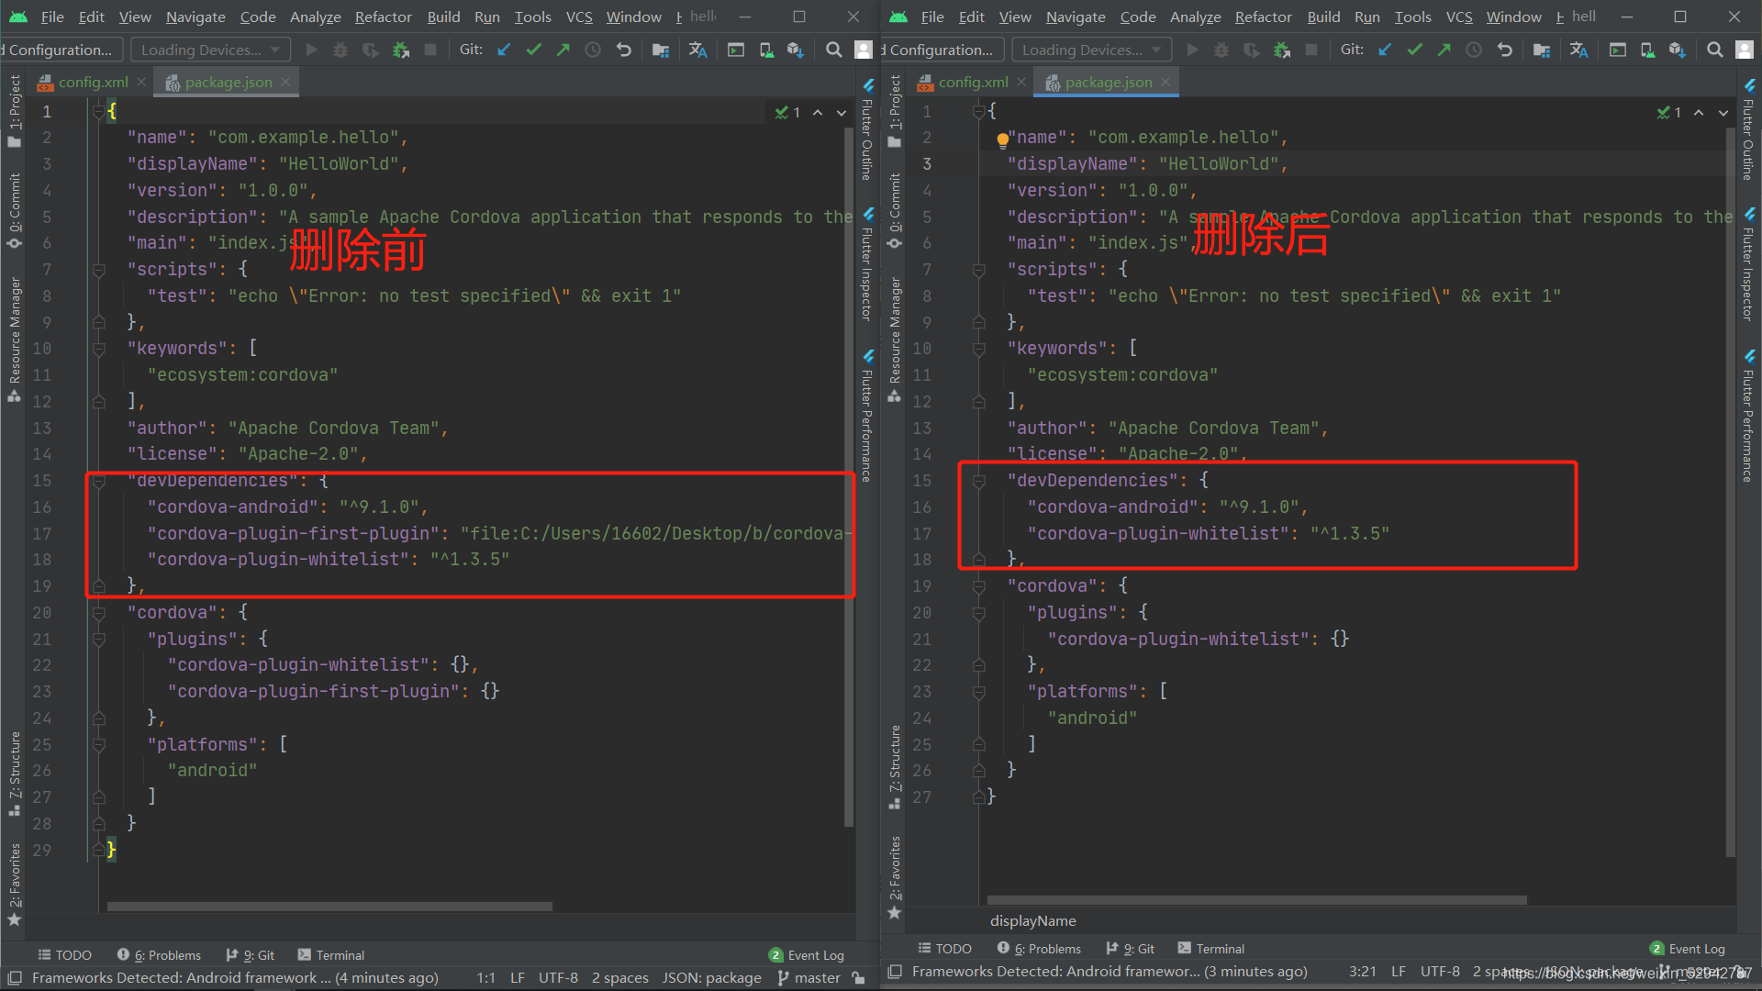Click Git commit checkmark in left window
This screenshot has height=991, width=1762.
tap(533, 50)
